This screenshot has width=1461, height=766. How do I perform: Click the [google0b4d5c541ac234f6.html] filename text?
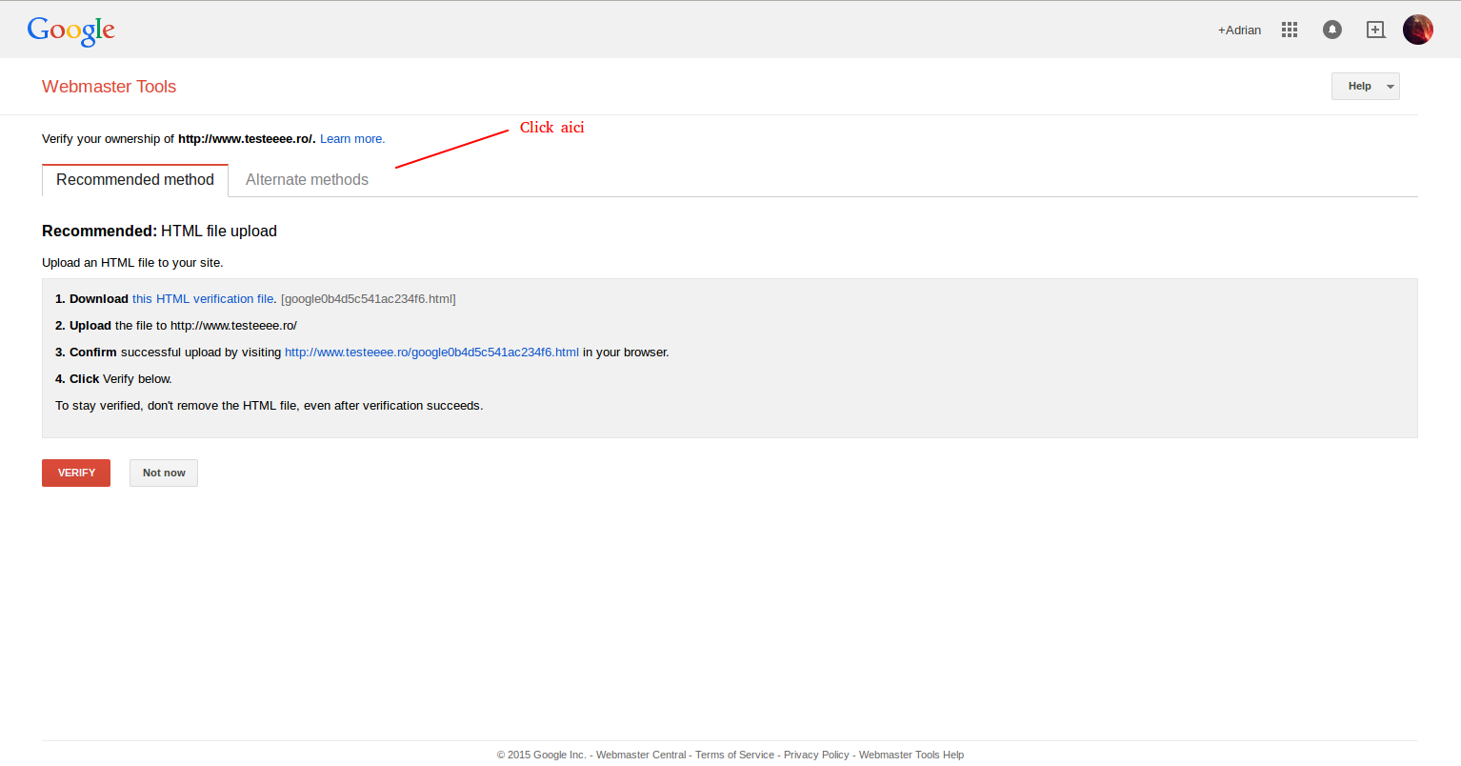click(x=369, y=299)
